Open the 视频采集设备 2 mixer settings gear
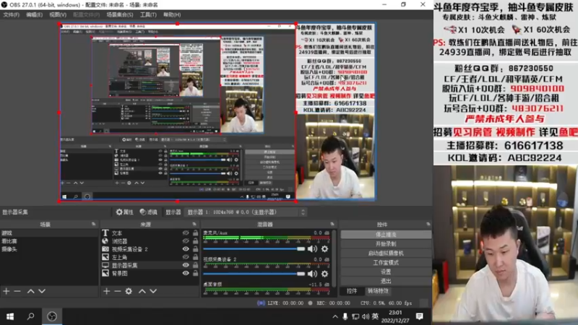 [324, 274]
